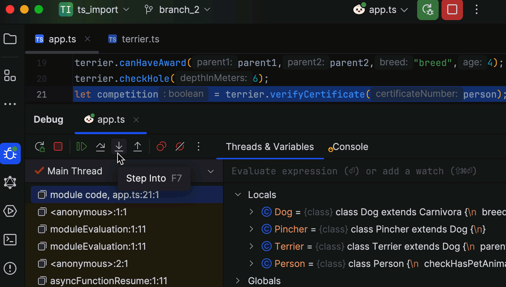The height and width of the screenshot is (287, 506).
Task: Mute all breakpoints
Action: click(x=180, y=146)
